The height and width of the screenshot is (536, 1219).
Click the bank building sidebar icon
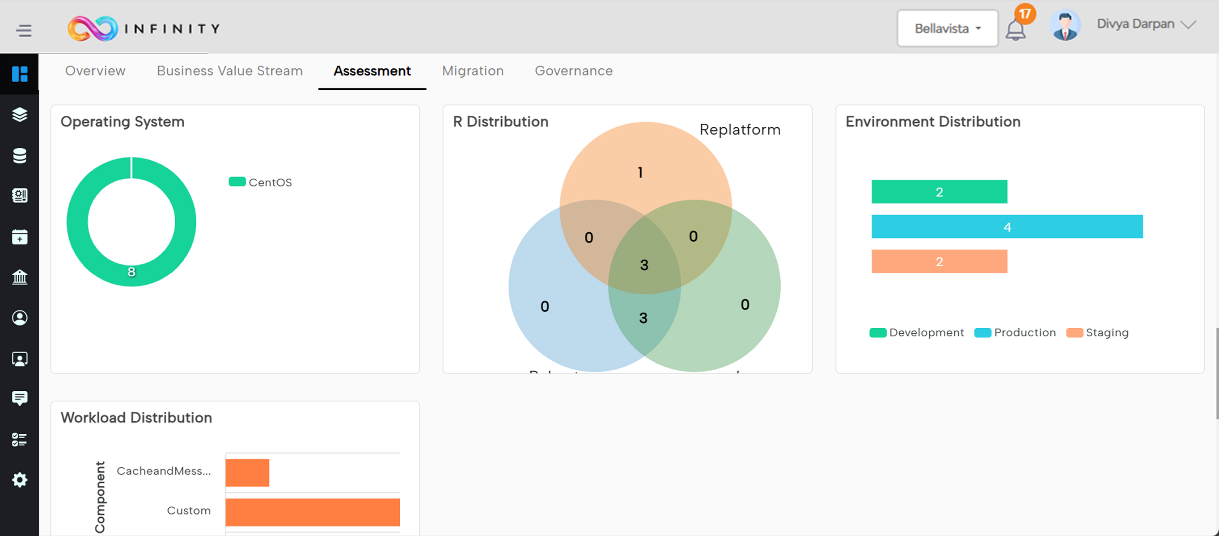19,277
